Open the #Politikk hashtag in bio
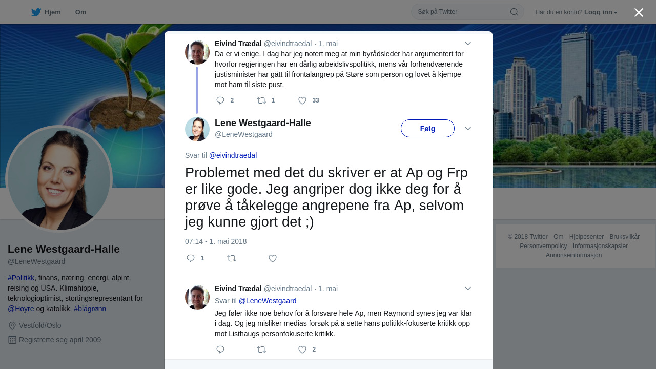Viewport: 656px width, 369px height. (x=21, y=278)
